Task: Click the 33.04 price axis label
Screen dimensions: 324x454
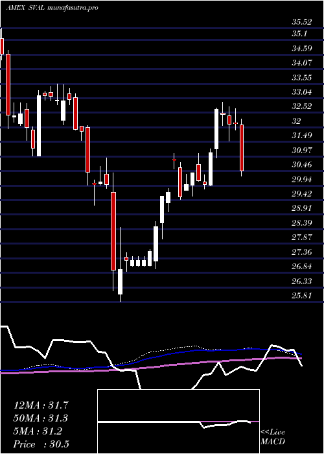Action: [x=302, y=92]
